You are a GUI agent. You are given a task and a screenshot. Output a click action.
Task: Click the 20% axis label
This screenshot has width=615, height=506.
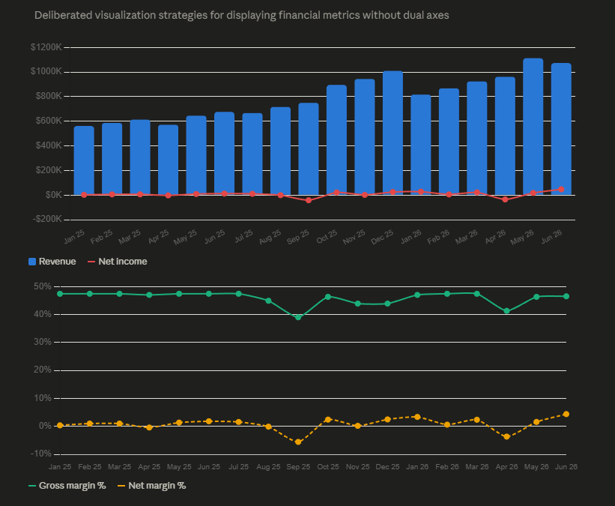(43, 370)
